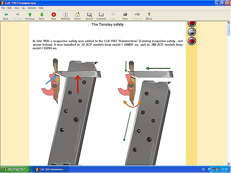Open the Contents list
The image size is (231, 173).
click(101, 16)
